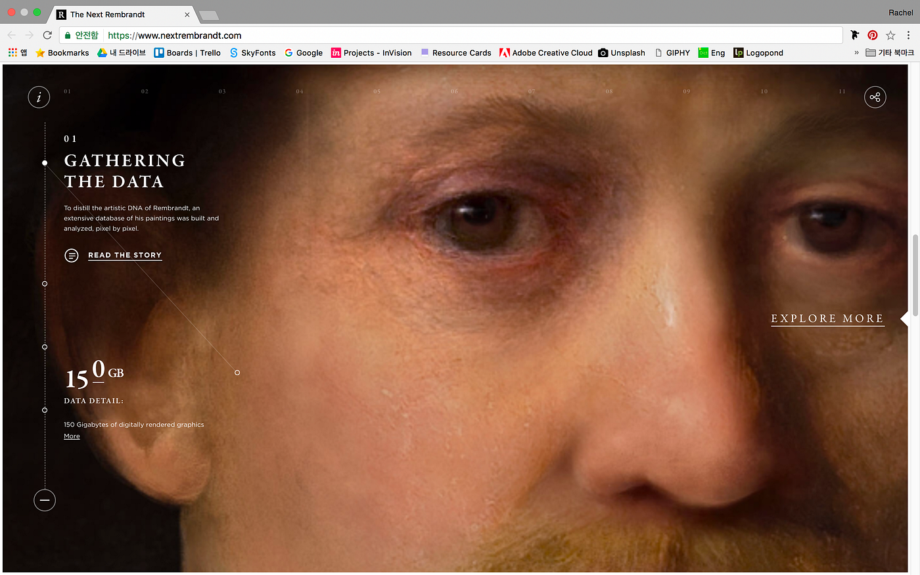Click the More link under DATA DETAIL
Image resolution: width=920 pixels, height=575 pixels.
[x=72, y=436]
